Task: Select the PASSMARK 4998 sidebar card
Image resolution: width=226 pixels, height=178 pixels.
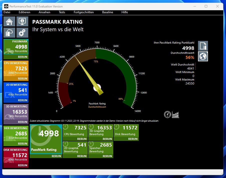Action: pyautogui.click(x=16, y=47)
